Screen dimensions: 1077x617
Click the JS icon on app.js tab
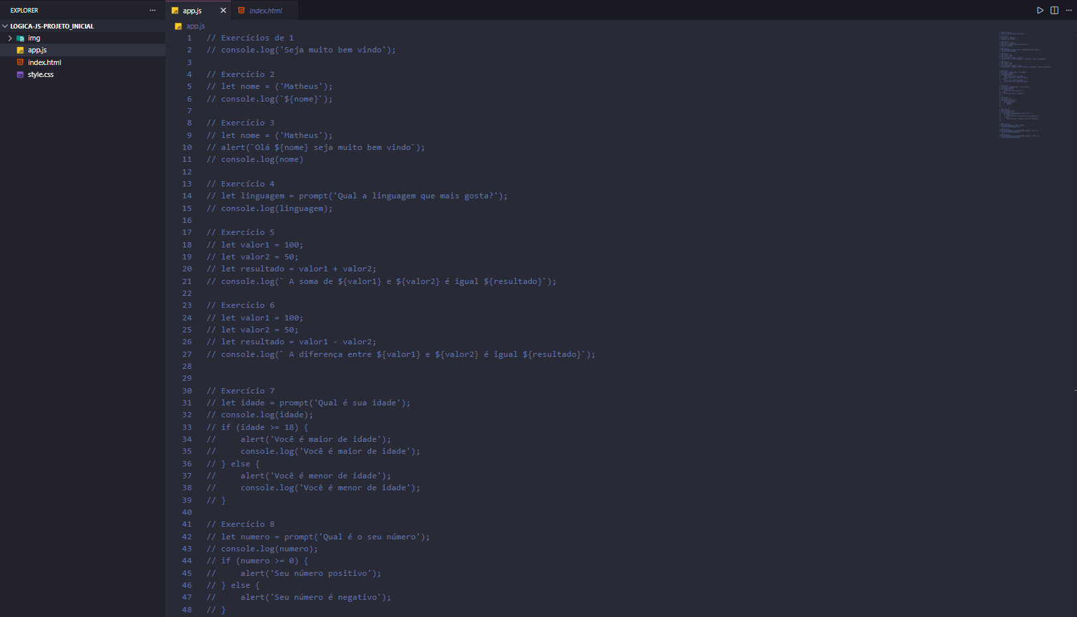[175, 11]
